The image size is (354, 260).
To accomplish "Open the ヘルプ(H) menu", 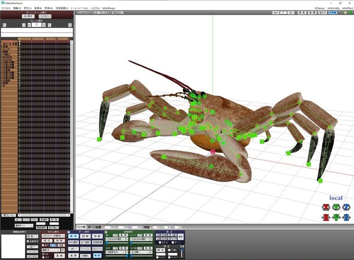I will (95, 8).
